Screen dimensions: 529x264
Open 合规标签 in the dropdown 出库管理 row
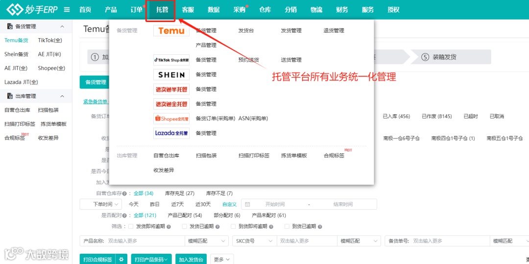click(334, 155)
